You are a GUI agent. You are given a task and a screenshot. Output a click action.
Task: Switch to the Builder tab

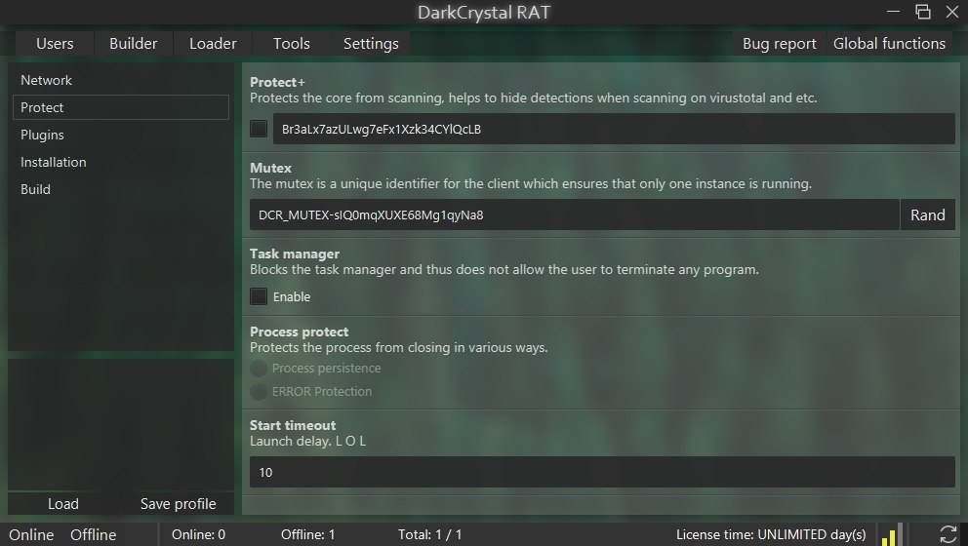tap(134, 44)
